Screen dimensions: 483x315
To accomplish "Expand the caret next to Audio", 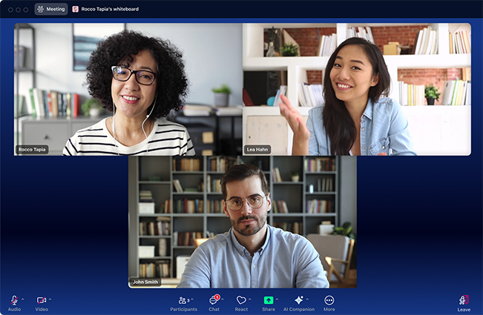I will (23, 299).
